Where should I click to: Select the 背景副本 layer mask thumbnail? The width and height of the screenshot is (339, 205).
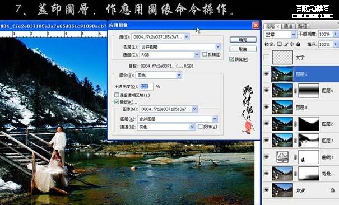coord(309,174)
